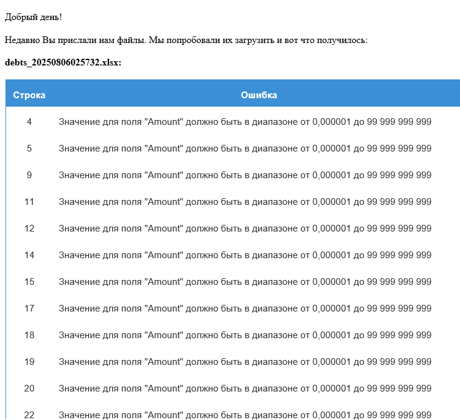
Task: Select row number 20 cell
Action: [x=29, y=388]
